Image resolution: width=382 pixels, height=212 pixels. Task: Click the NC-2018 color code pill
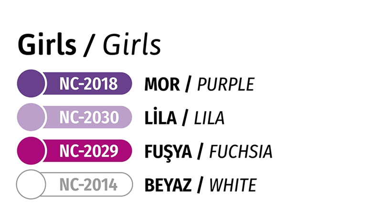pos(88,84)
